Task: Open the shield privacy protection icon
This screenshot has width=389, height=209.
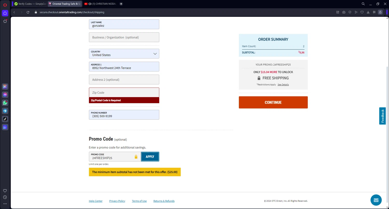Action: tap(350, 12)
